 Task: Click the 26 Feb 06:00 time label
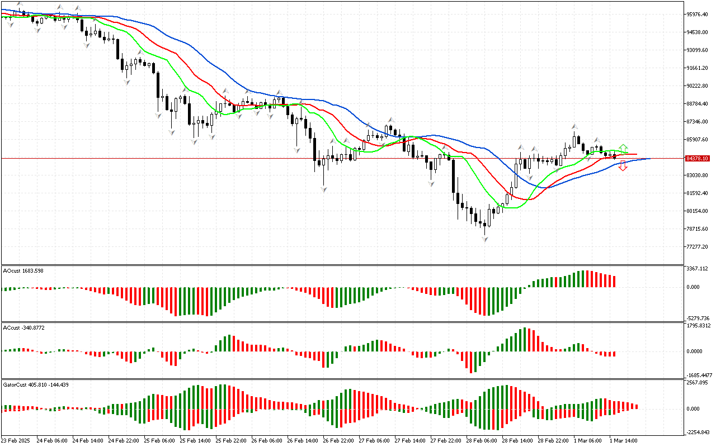267,441
